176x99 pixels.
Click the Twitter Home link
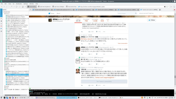click(x=51, y=13)
